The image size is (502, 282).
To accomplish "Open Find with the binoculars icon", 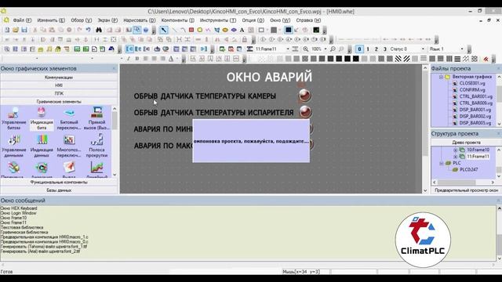I will 99,30.
